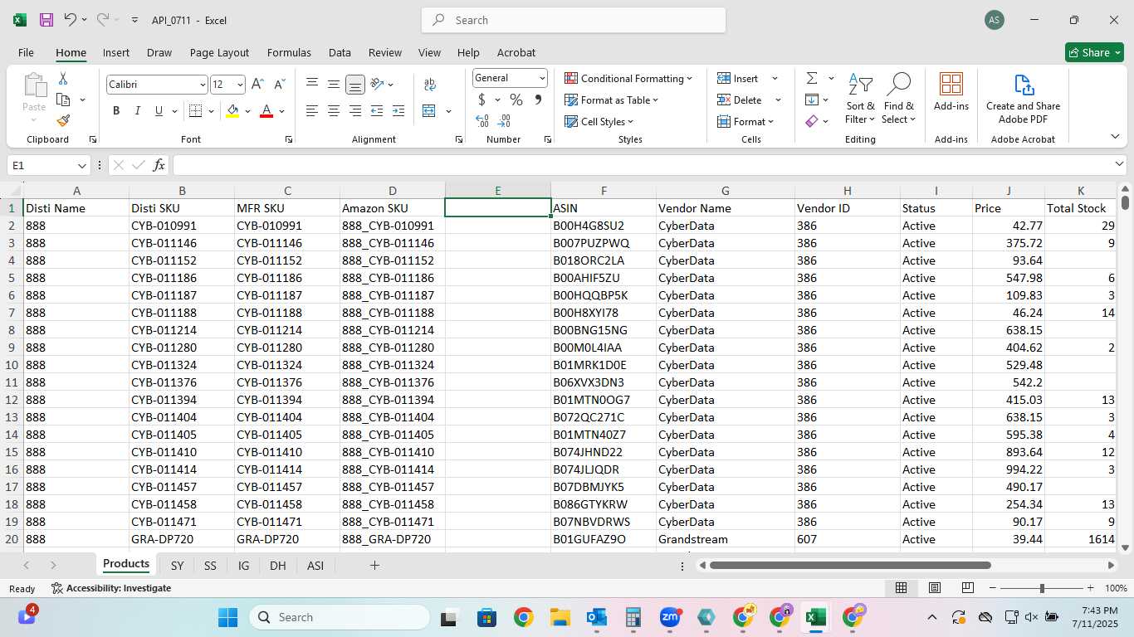The width and height of the screenshot is (1134, 637).
Task: Increase font size with the large A icon
Action: 257,84
